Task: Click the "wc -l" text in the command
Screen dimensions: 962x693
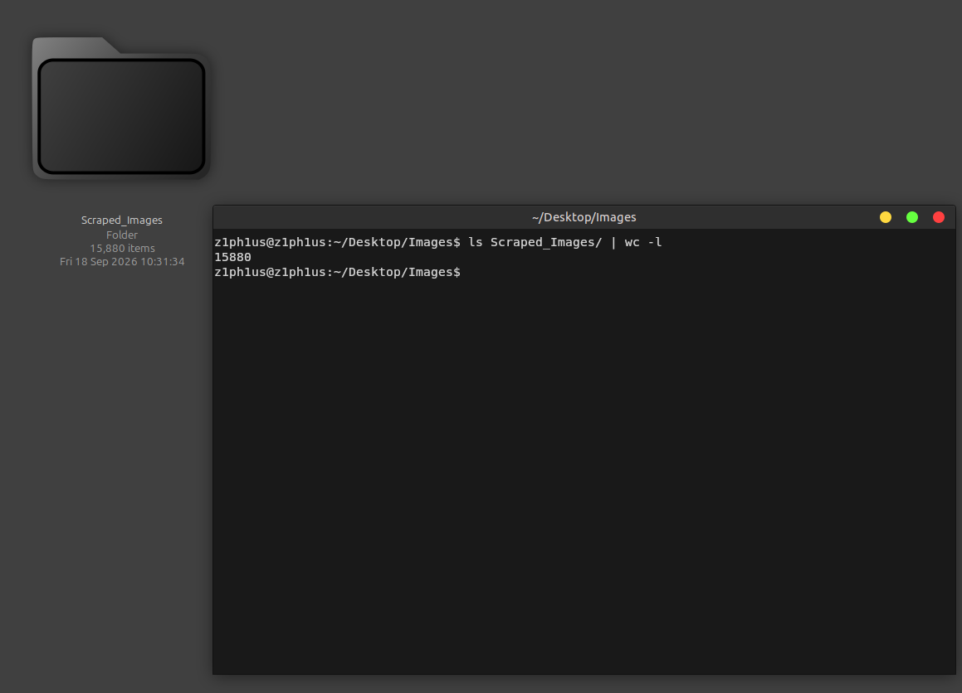Action: [x=643, y=243]
